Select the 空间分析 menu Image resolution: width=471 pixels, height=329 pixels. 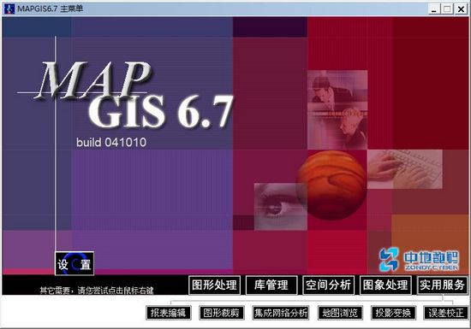click(x=329, y=285)
